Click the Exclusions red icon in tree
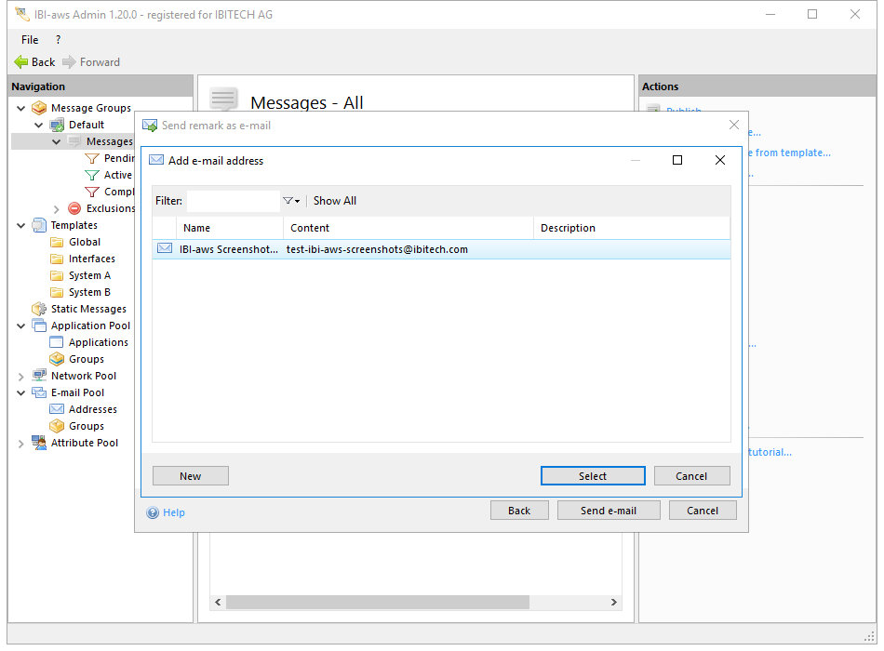 pyautogui.click(x=74, y=208)
